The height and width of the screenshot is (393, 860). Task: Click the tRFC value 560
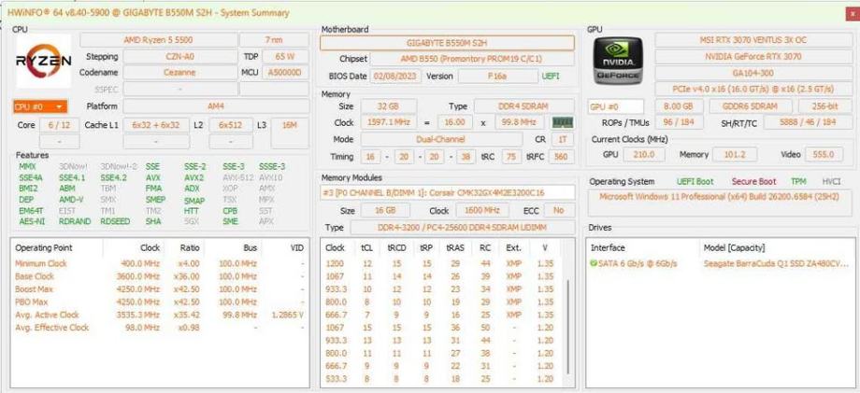pyautogui.click(x=561, y=157)
